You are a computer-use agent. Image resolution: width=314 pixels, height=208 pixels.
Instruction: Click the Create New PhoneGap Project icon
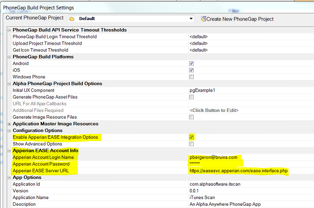tap(203, 19)
